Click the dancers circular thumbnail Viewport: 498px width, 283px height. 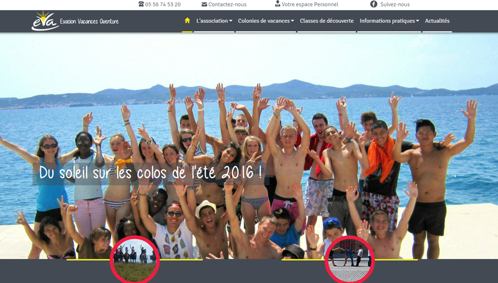point(350,260)
